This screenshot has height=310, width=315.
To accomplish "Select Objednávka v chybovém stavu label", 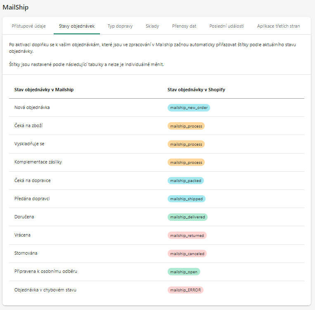I will (x=45, y=290).
